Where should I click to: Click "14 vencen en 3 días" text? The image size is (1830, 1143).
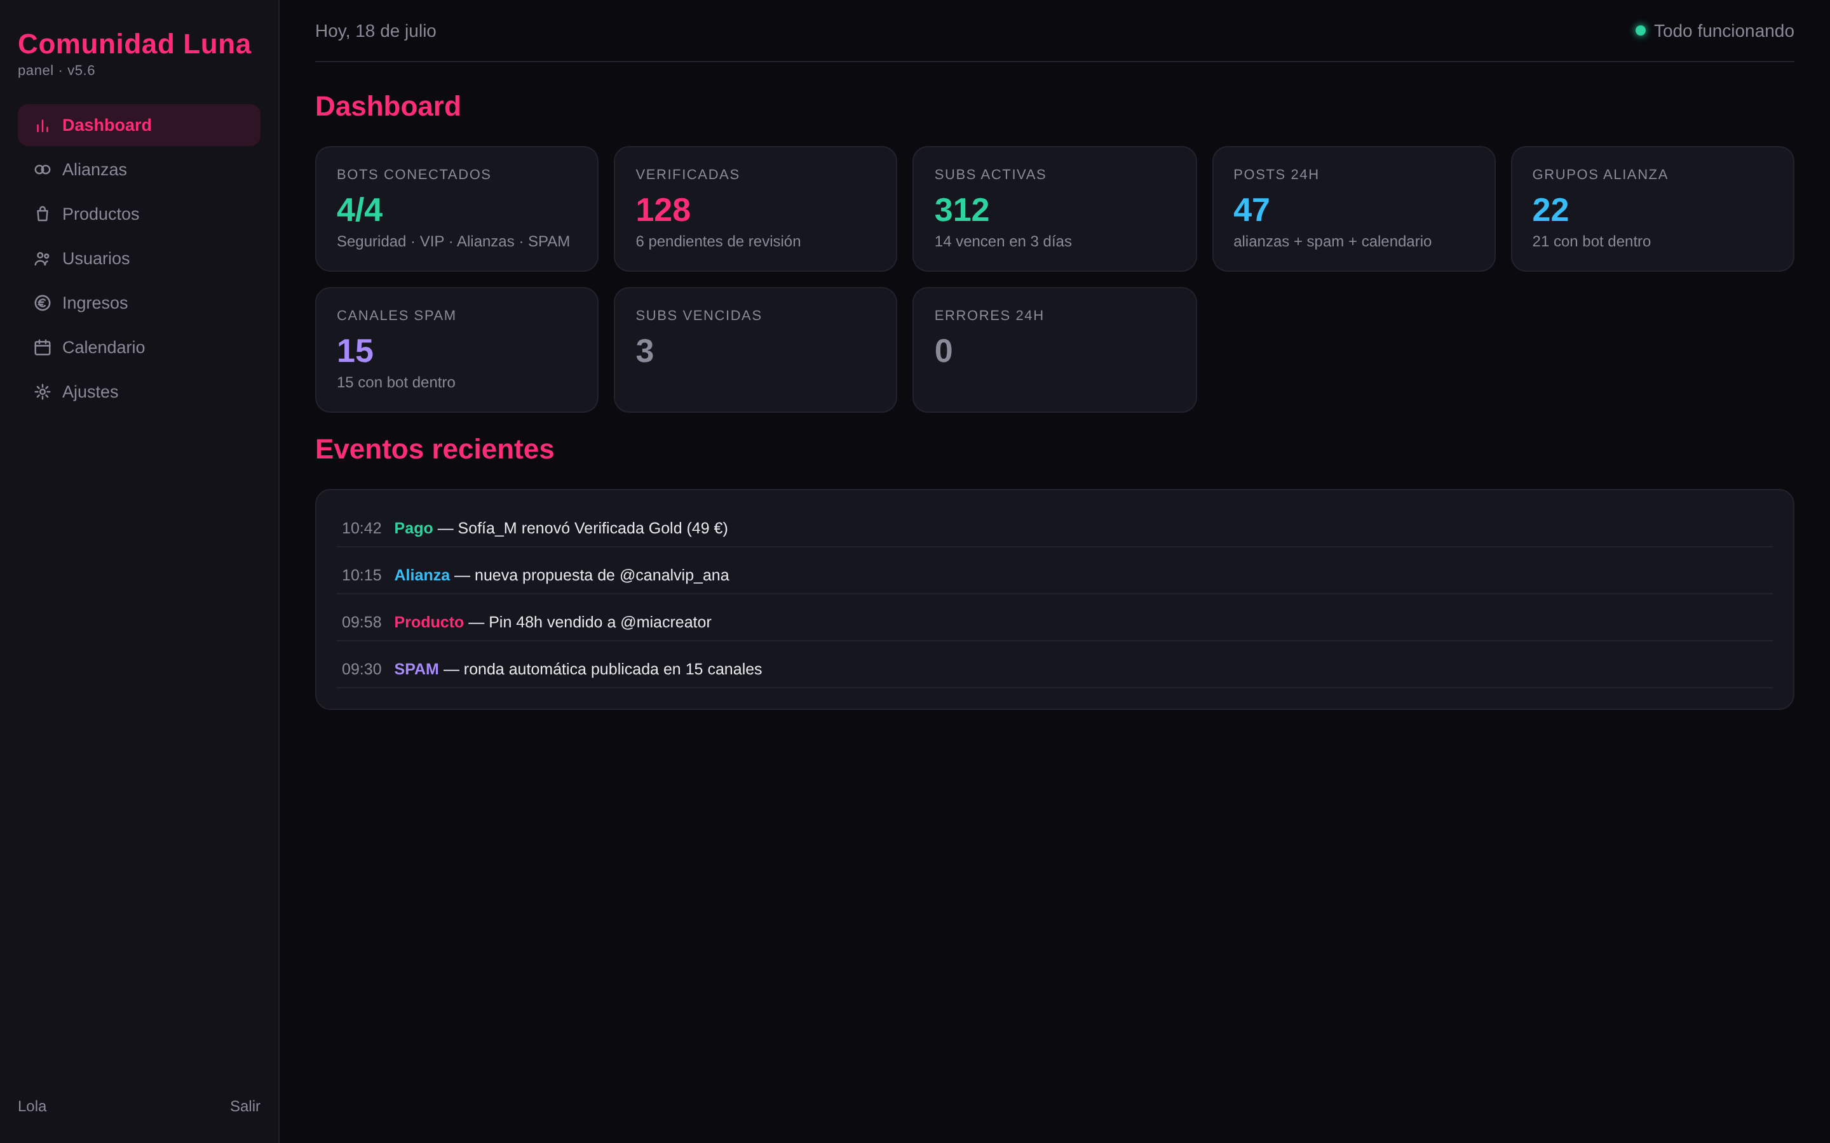[1003, 241]
